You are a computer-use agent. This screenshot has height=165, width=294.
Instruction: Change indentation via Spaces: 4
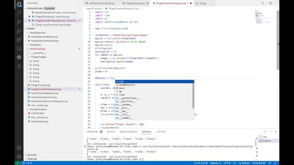(215, 163)
